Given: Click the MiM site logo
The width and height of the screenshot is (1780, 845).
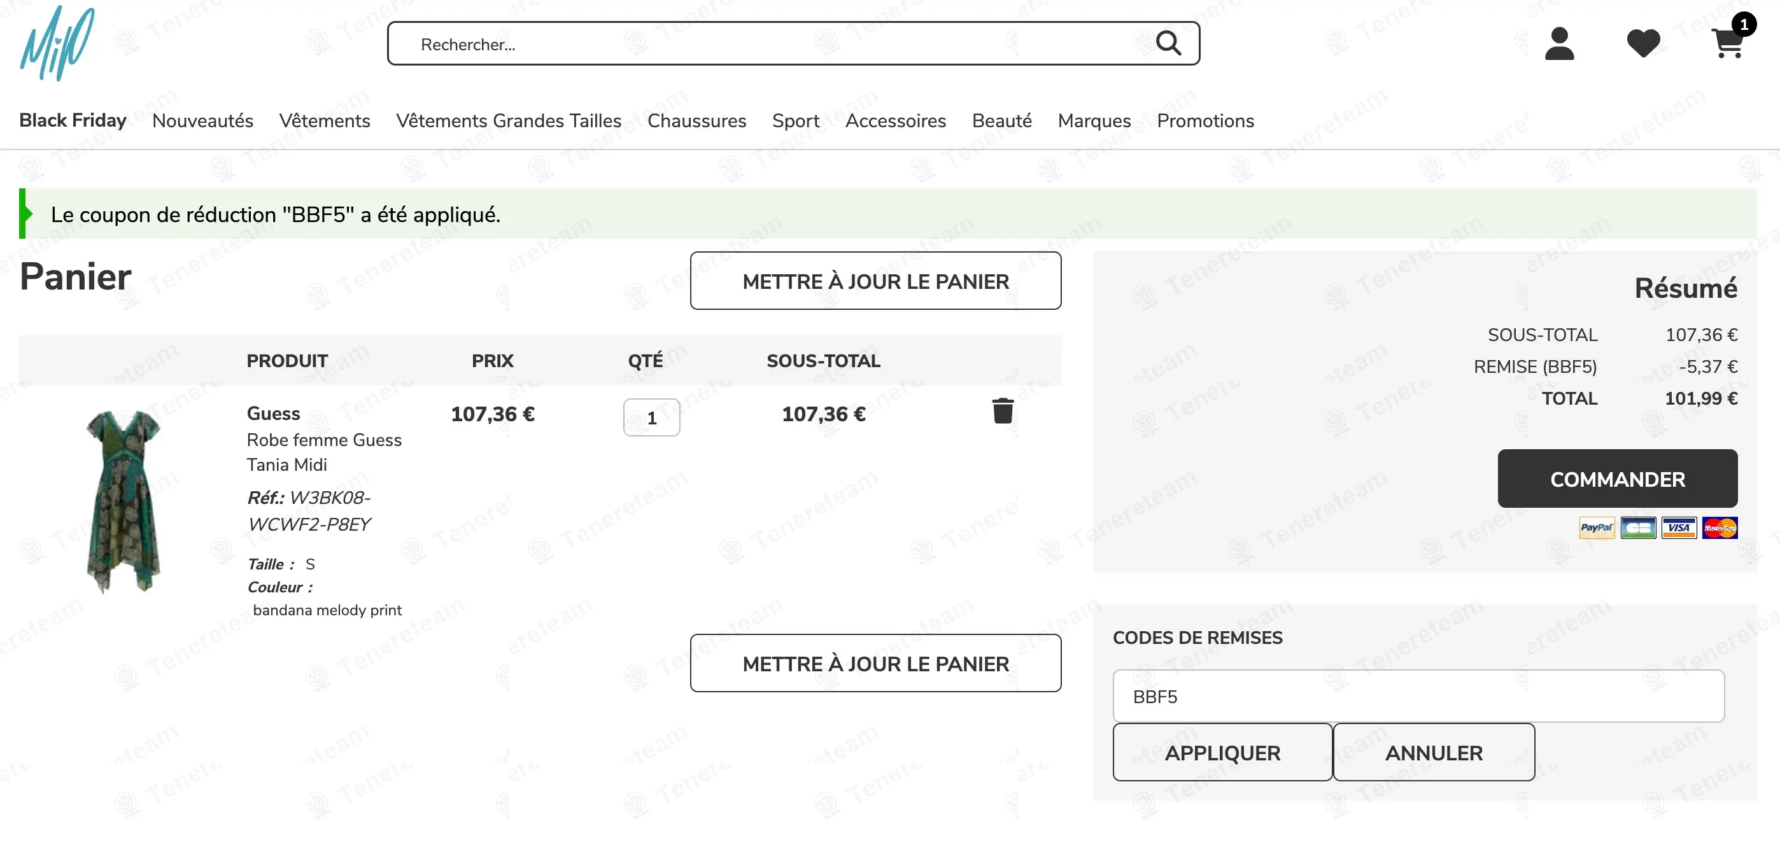Looking at the screenshot, I should 57,43.
